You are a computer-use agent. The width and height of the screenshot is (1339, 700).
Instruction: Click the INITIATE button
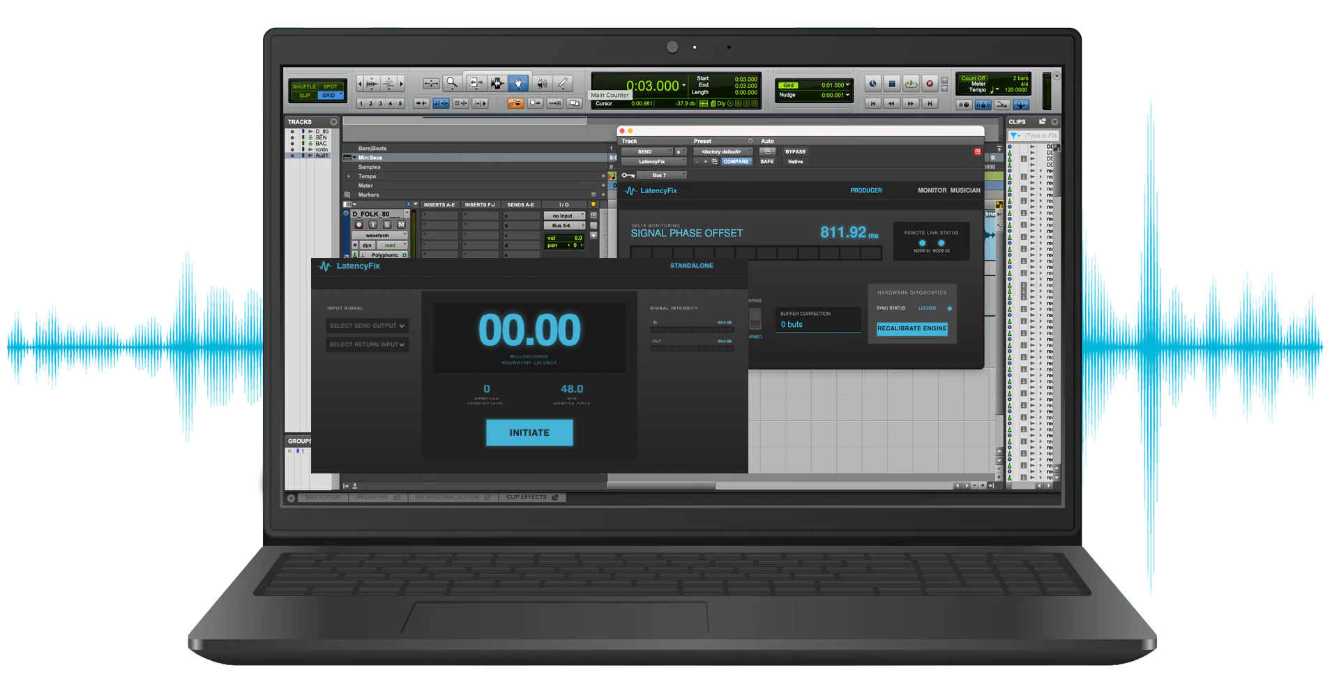coord(529,433)
